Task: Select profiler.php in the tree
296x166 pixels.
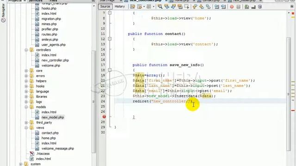Action: pos(49,29)
